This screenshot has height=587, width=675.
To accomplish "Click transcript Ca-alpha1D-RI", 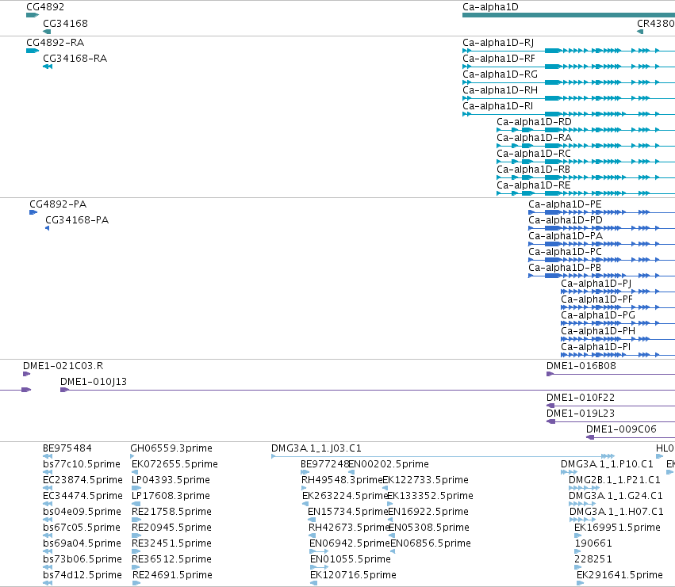I will point(569,114).
